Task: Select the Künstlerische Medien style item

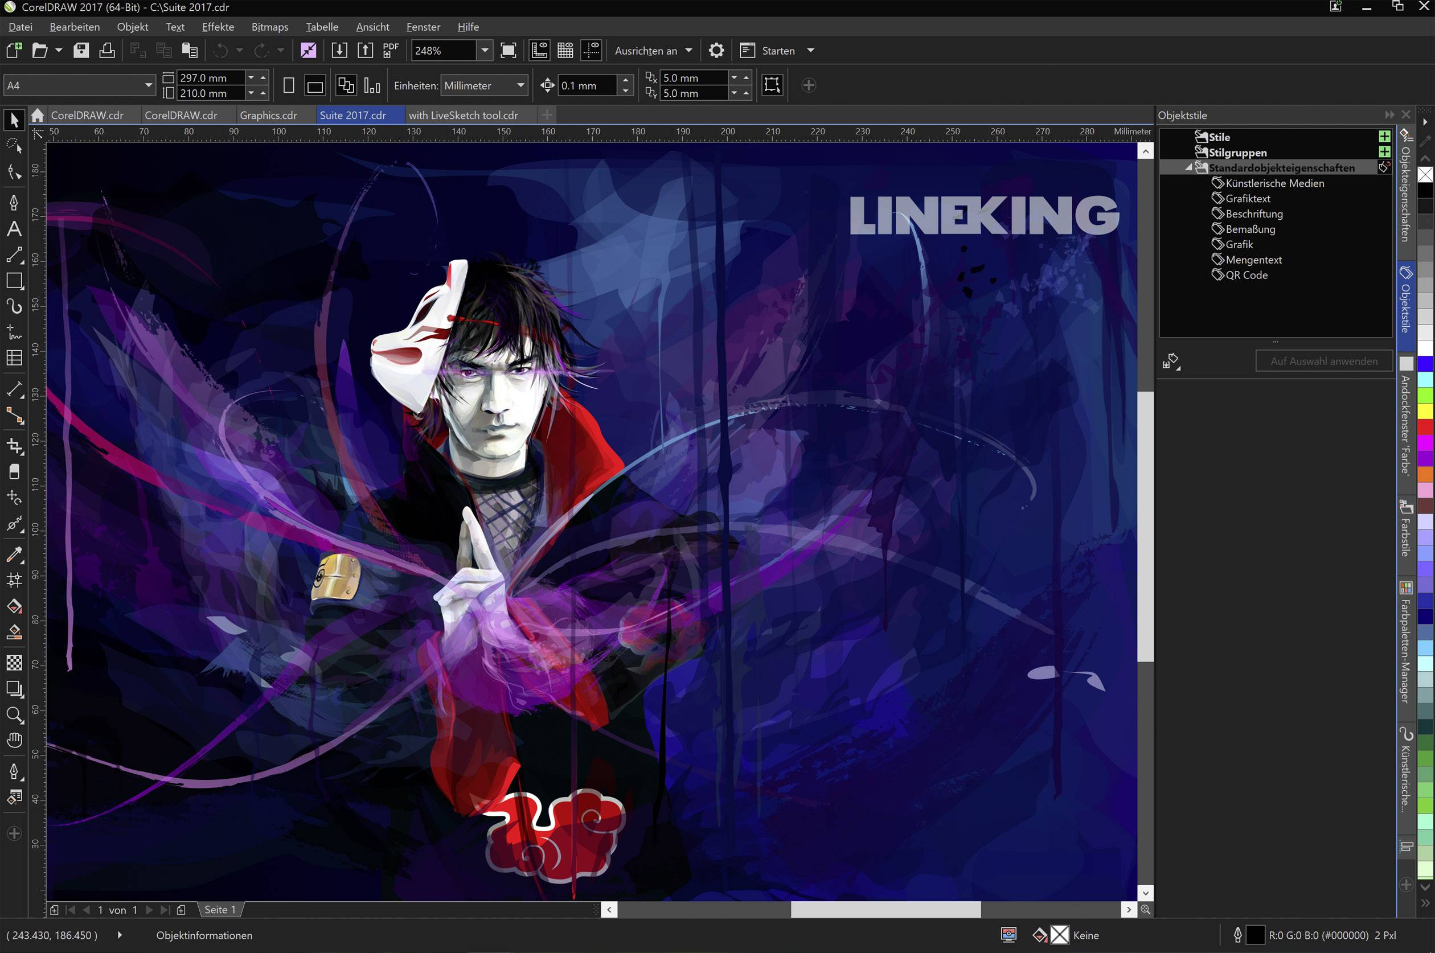Action: (x=1268, y=183)
